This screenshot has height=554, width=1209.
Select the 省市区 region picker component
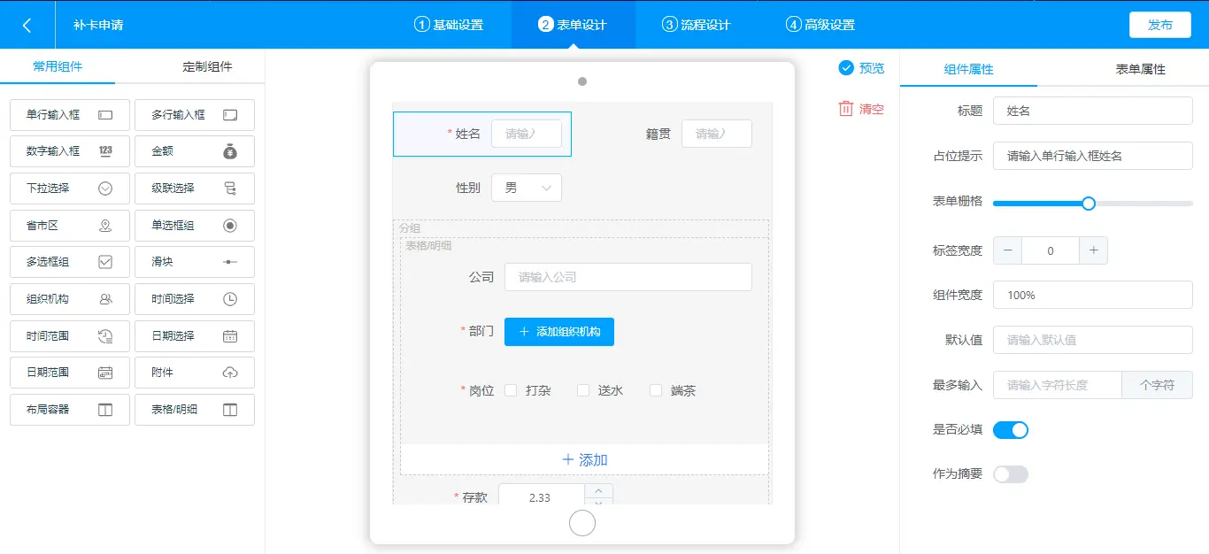coord(69,225)
